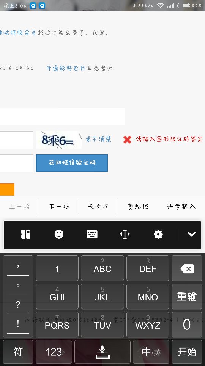
Task: Tap the microphone space key
Action: 102,352
